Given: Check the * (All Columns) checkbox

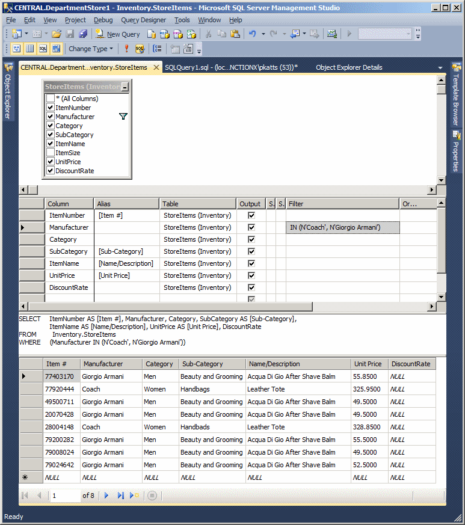Looking at the screenshot, I should [x=51, y=99].
